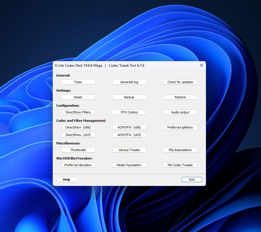Close the Codec Tweak Tool window

click(x=202, y=66)
